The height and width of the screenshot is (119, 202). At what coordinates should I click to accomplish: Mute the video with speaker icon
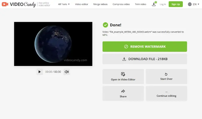point(66,72)
